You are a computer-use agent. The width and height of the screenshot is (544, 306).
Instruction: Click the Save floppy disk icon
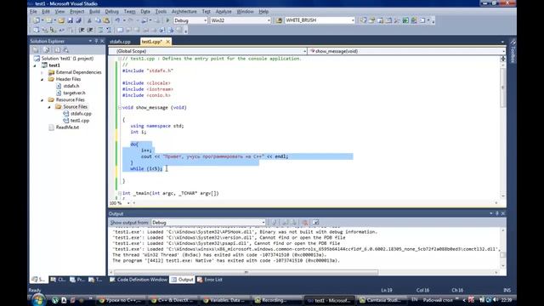click(x=70, y=20)
